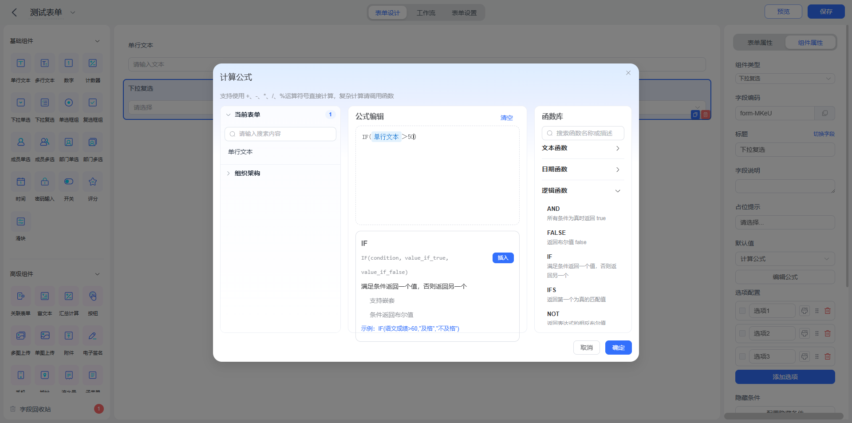Tick the 选项3 default checkbox
This screenshot has height=423, width=852.
742,356
